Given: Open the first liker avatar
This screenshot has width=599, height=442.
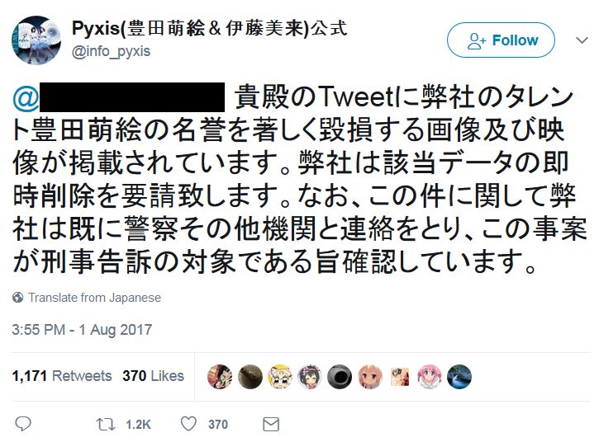Looking at the screenshot, I should pyautogui.click(x=220, y=376).
